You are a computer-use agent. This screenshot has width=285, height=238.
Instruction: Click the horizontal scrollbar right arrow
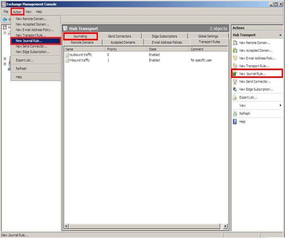(x=226, y=226)
